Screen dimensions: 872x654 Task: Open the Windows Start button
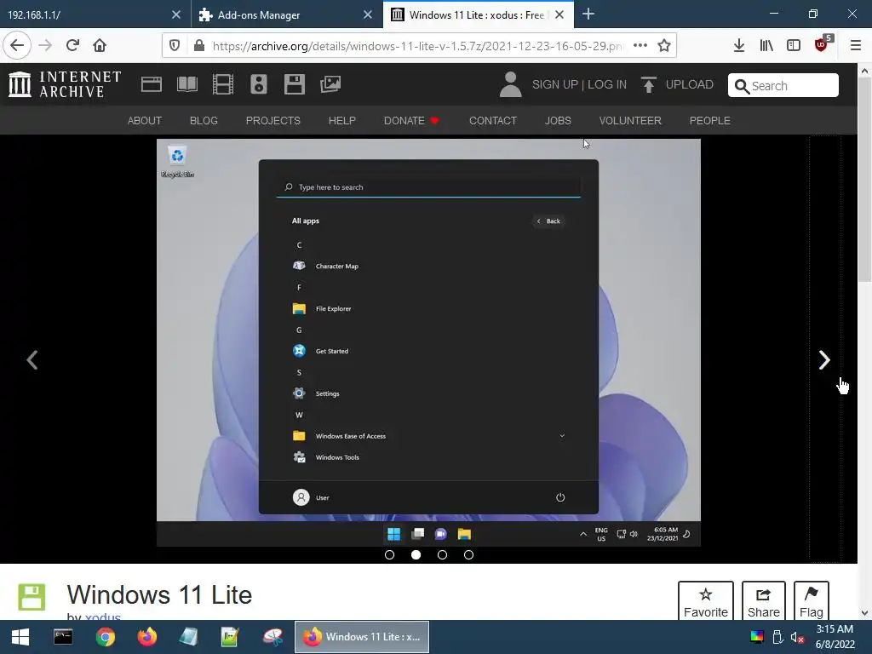tap(20, 637)
